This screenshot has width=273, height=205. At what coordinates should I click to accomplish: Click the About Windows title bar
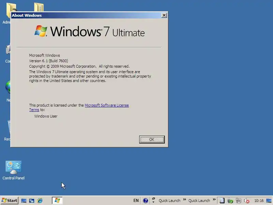[86, 15]
